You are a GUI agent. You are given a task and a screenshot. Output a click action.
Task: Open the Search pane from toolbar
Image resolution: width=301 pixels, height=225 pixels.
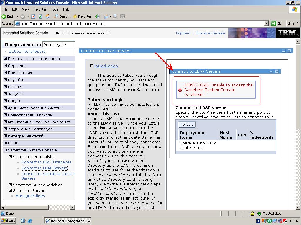tap(61, 16)
